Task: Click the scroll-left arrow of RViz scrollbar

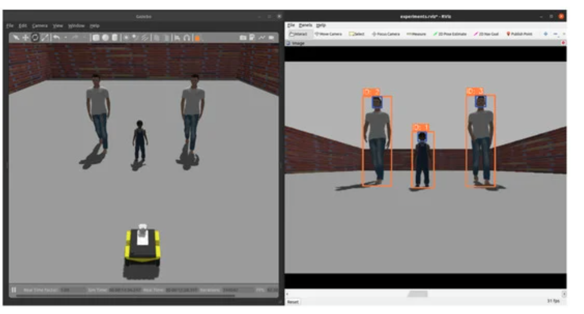Action: (288, 294)
